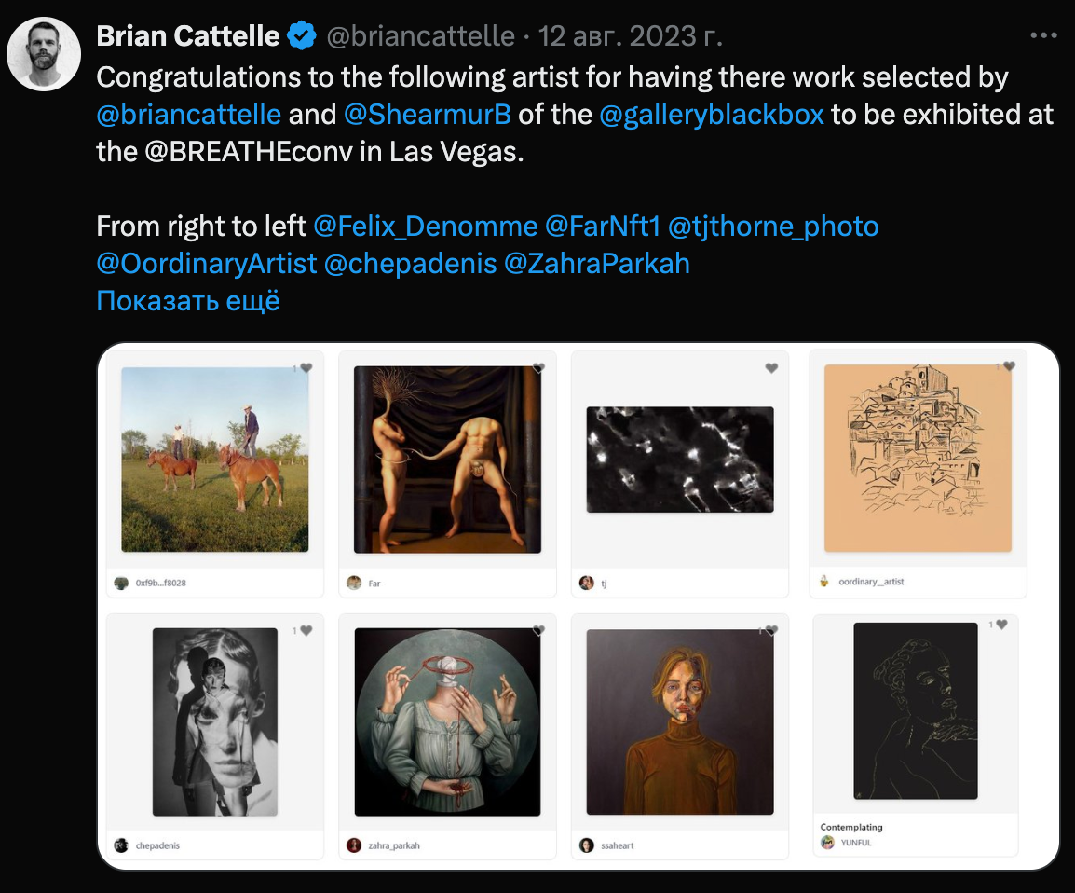Open the nude figures painting thumbnail
1075x893 pixels.
[x=447, y=459]
